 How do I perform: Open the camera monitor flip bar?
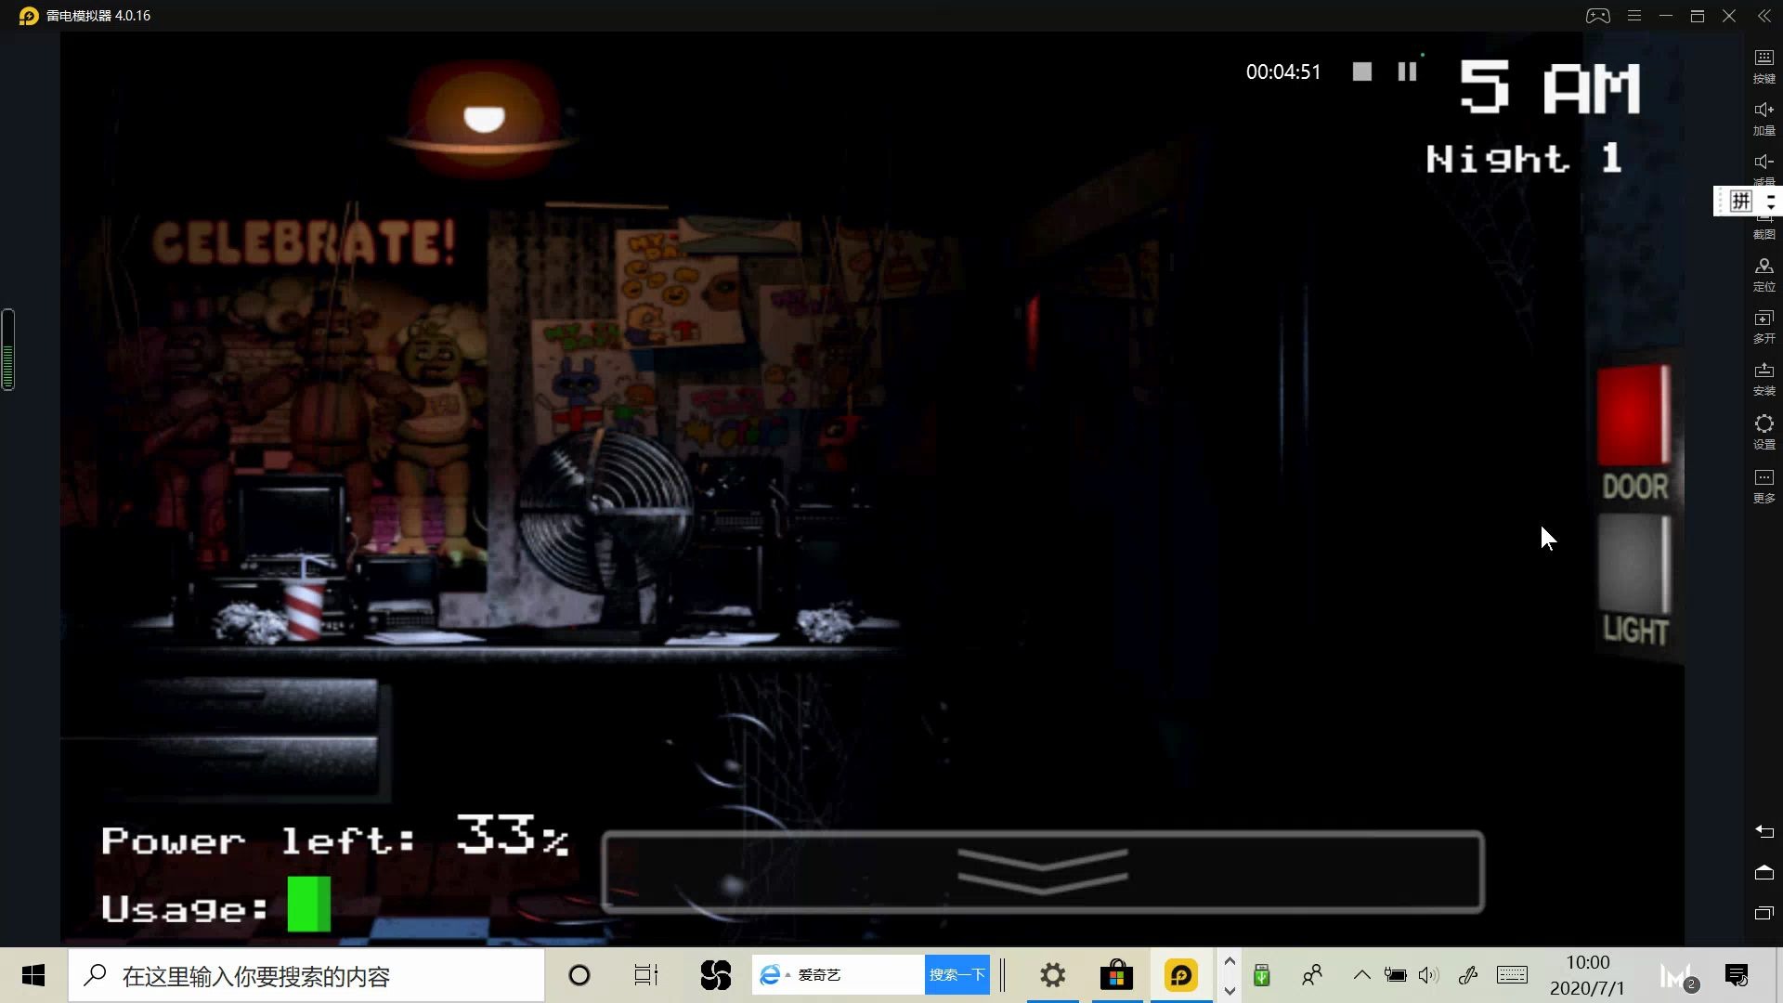tap(1042, 871)
